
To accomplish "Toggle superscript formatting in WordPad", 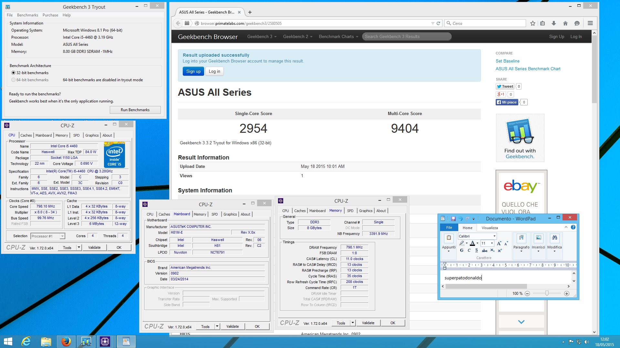I will click(500, 250).
